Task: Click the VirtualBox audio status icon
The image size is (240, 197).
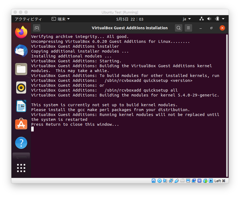Action: coord(165,181)
